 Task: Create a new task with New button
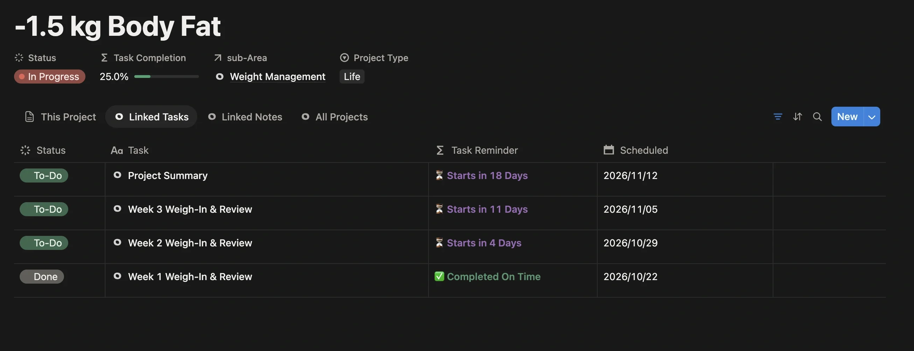[x=847, y=117]
